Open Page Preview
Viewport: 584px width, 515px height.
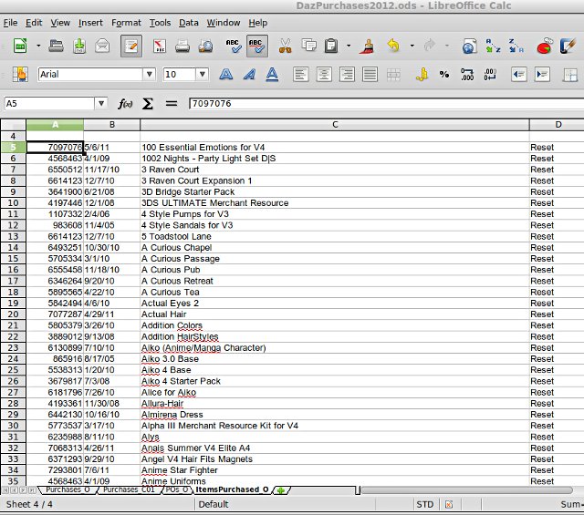pos(205,46)
